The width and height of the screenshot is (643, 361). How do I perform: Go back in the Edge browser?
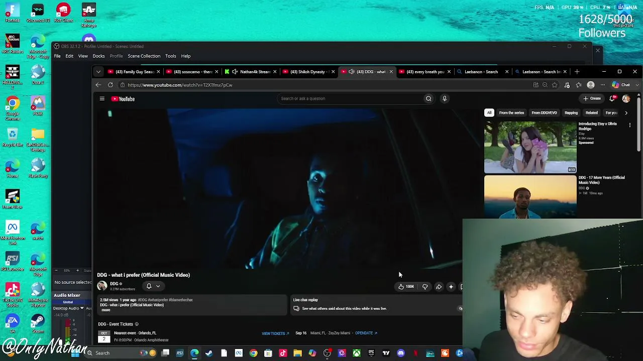98,85
